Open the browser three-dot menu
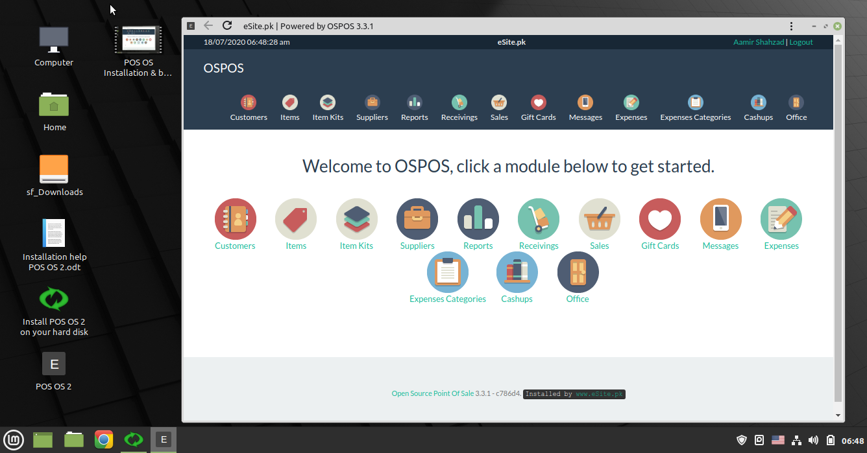867x453 pixels. point(791,25)
